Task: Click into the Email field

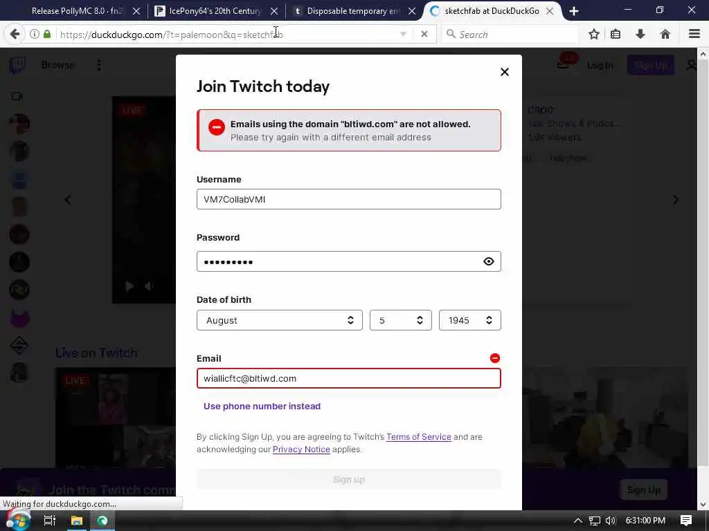Action: [349, 378]
